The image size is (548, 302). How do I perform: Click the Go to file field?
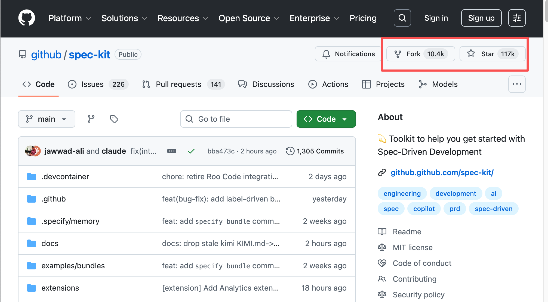[236, 119]
